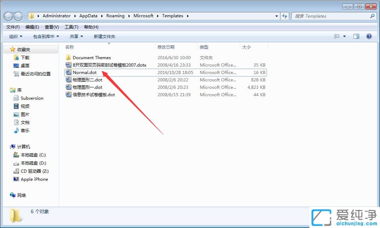Viewport: 380px width, 228px height.
Task: Toggle the preview pane icon
Action: click(x=356, y=36)
